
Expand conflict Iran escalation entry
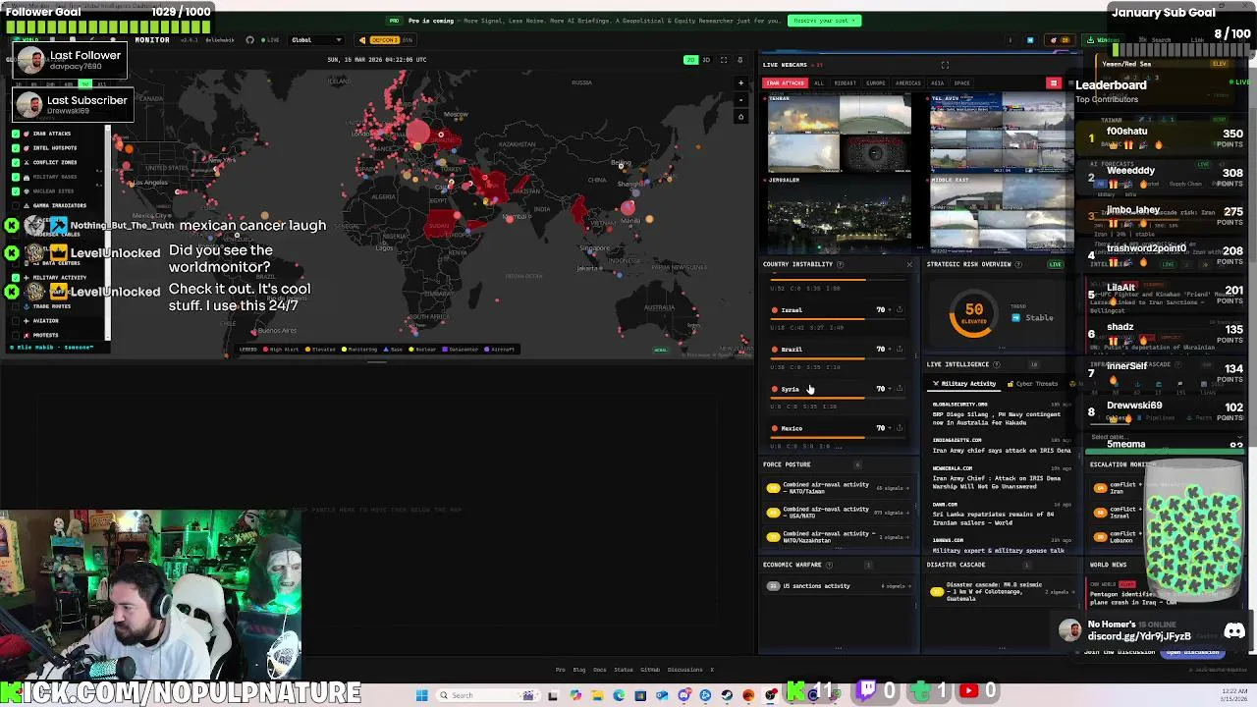[x=1116, y=487]
